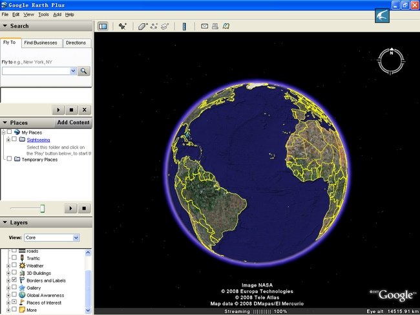Click the More layer sticky note icon
Viewport: 420px width, 315px height.
tap(22, 310)
